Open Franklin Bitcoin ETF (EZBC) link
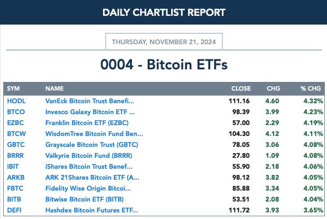The width and height of the screenshot is (327, 219). click(87, 123)
